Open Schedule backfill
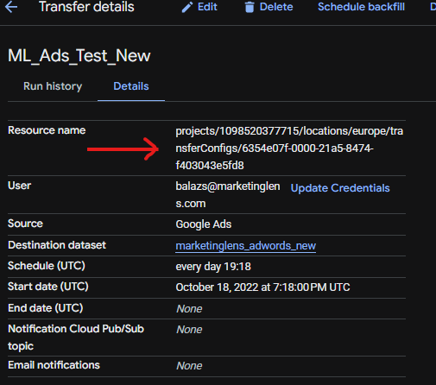Image resolution: width=436 pixels, height=385 pixels. [361, 7]
